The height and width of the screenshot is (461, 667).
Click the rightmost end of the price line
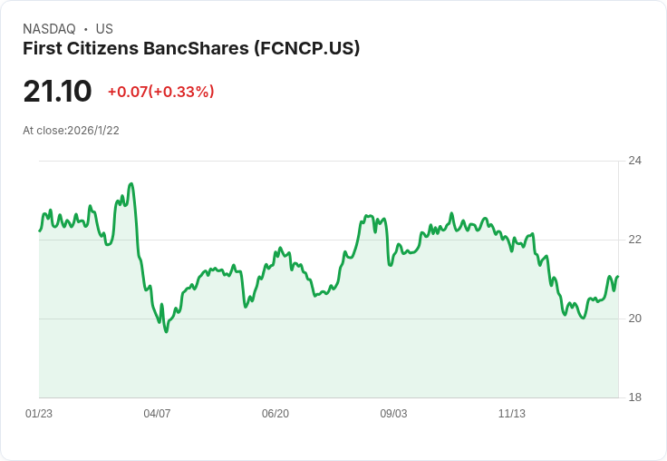tap(617, 277)
